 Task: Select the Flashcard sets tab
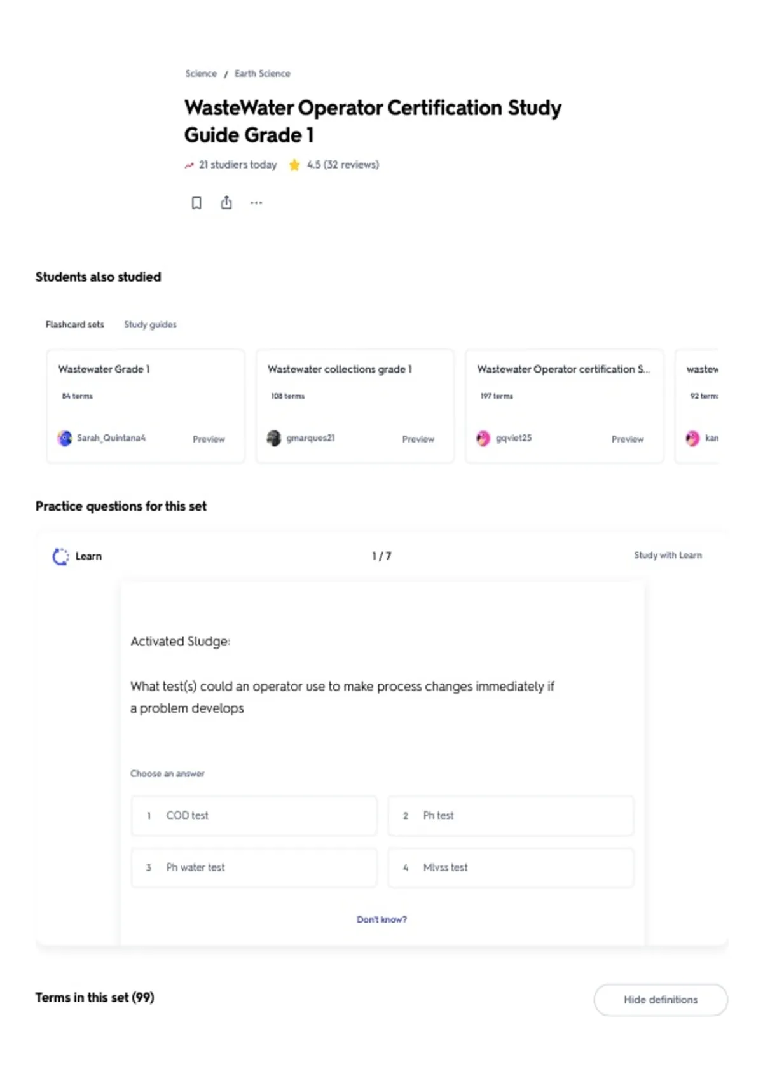point(74,324)
